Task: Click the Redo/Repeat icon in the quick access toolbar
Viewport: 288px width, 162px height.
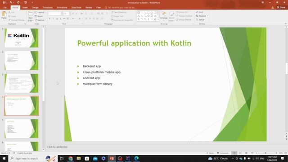Action: (x=18, y=2)
